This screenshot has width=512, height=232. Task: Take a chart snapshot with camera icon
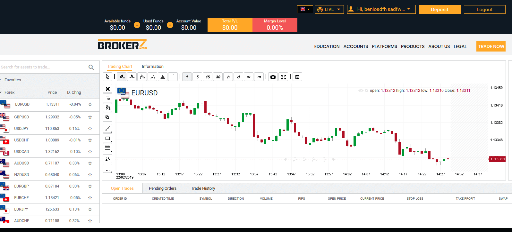point(273,77)
